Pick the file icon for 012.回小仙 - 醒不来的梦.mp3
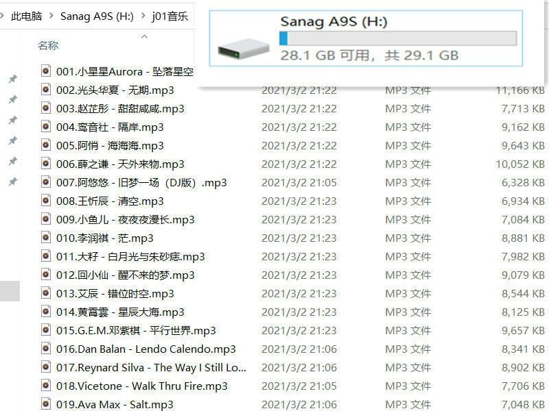 [45, 275]
